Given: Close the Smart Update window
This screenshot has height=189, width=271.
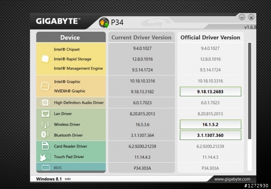Looking at the screenshot, I should point(251,17).
